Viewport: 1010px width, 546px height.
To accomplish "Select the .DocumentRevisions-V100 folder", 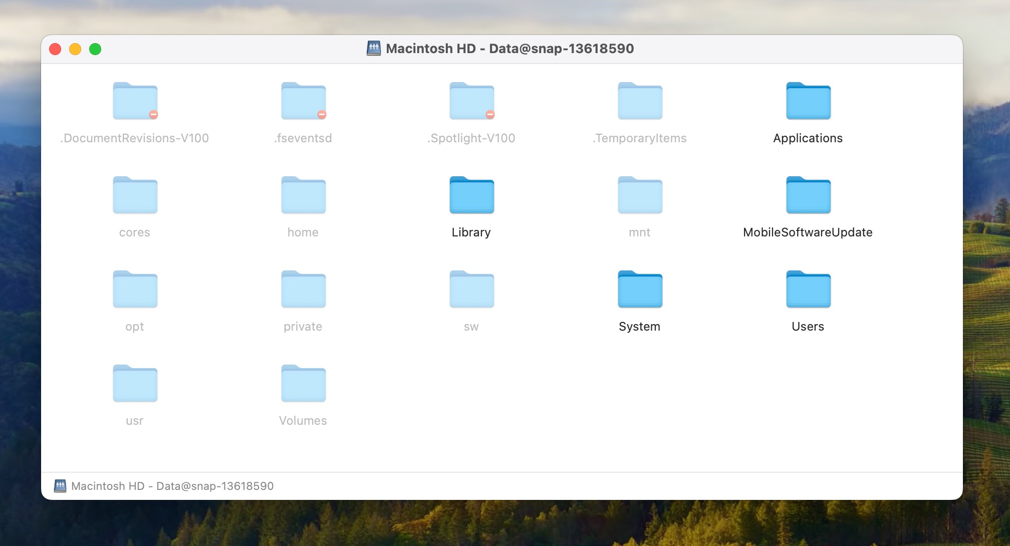I will pyautogui.click(x=135, y=101).
